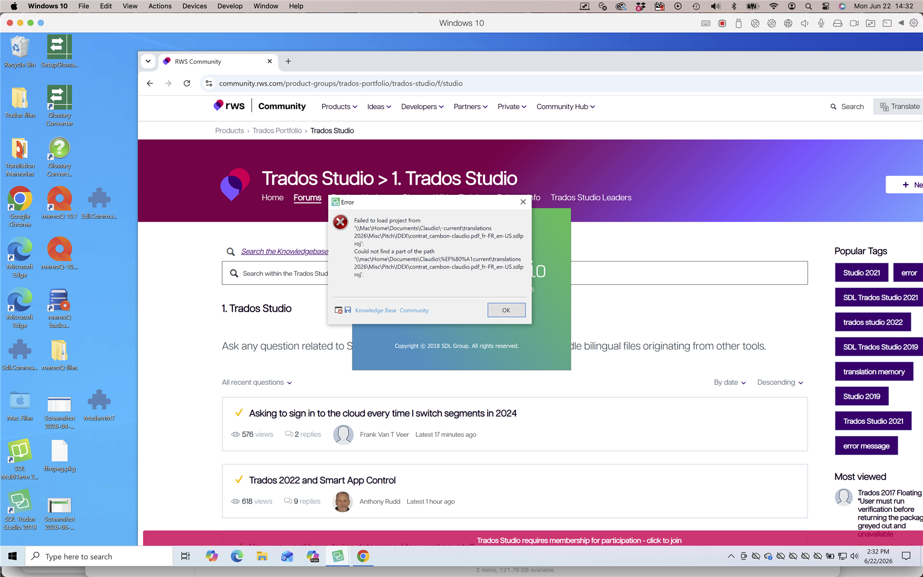Open the By date sort dropdown

730,383
